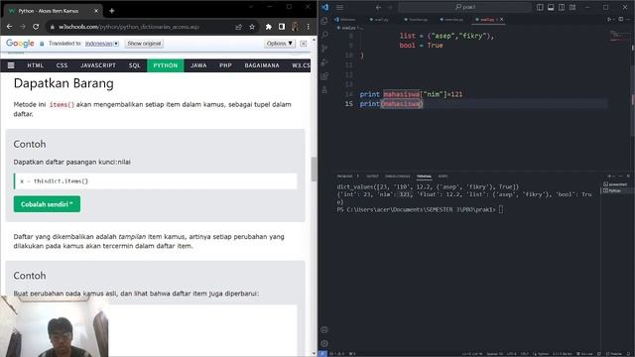The height and width of the screenshot is (357, 635).
Task: Open Source Control in the VS Code activity bar
Action: [324, 49]
